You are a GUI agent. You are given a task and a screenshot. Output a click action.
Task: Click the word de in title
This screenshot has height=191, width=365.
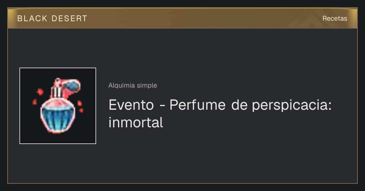click(x=238, y=105)
